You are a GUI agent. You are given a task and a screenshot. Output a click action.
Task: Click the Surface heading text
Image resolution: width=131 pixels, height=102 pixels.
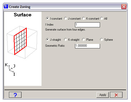[22, 15]
